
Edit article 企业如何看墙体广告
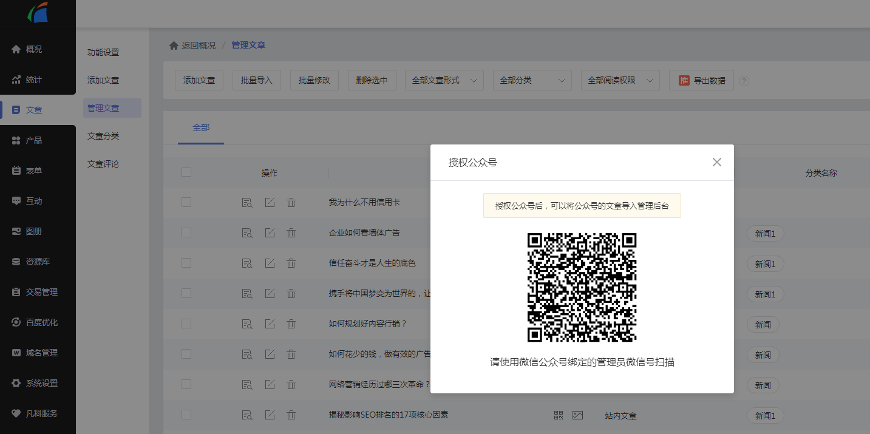coord(270,233)
